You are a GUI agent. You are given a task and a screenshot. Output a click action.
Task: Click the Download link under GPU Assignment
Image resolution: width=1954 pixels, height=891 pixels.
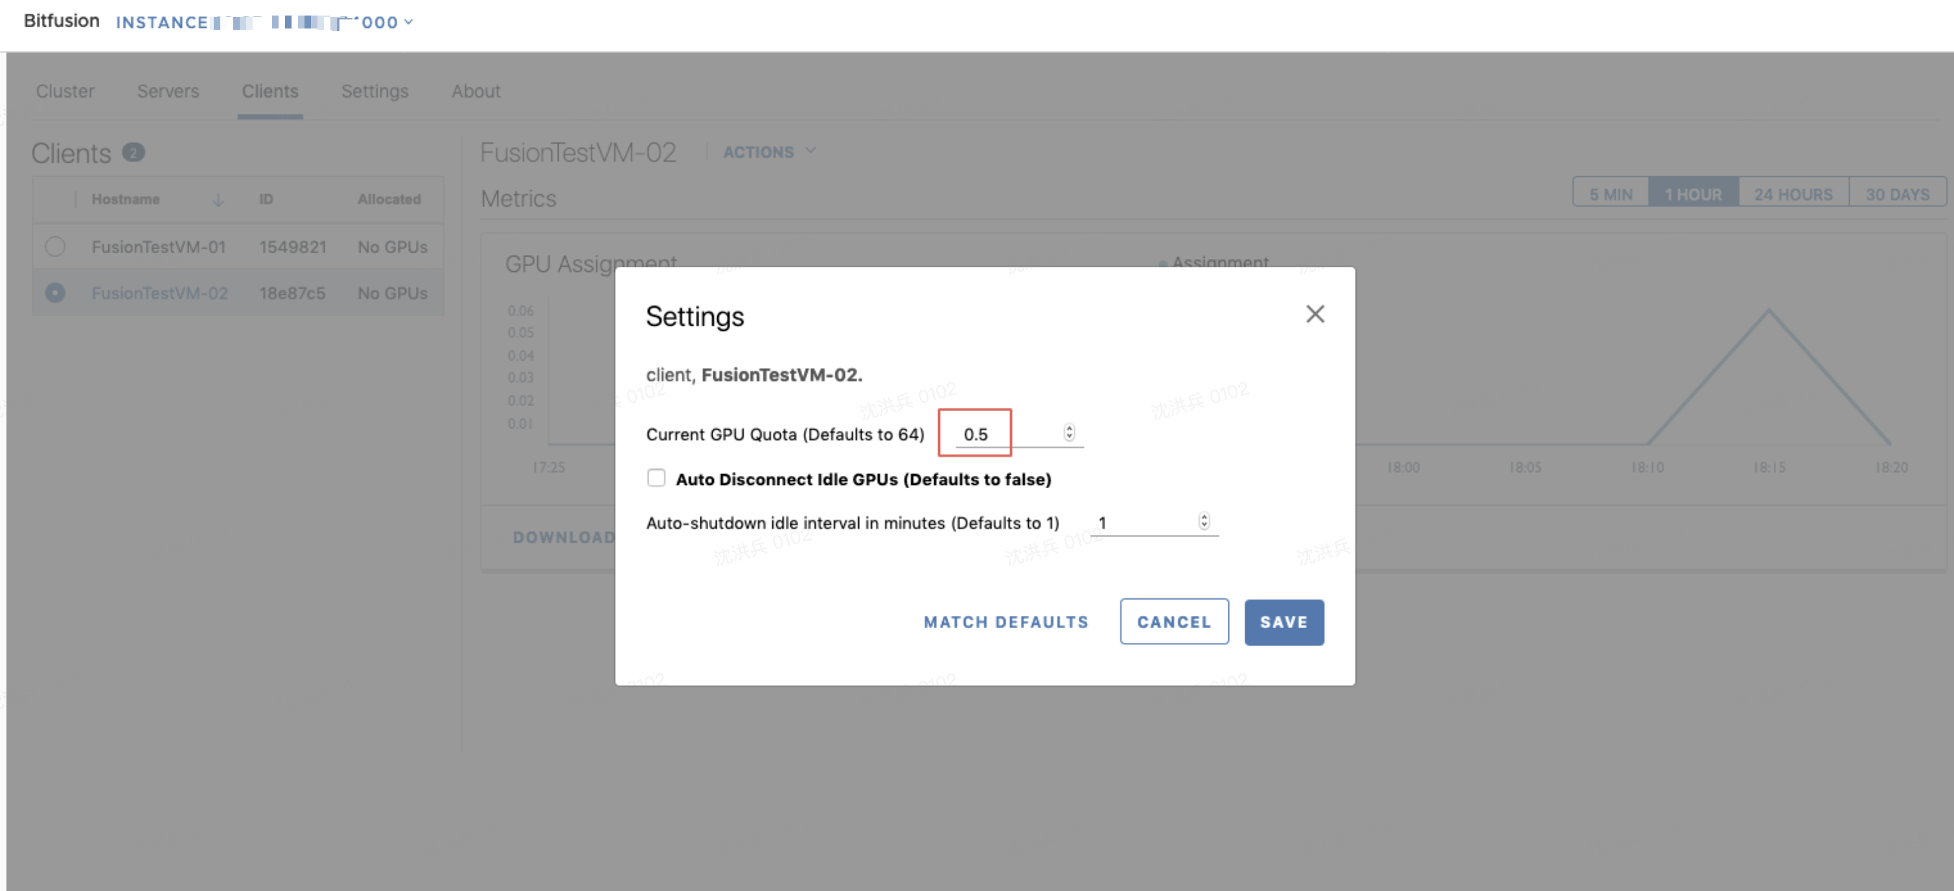tap(564, 537)
